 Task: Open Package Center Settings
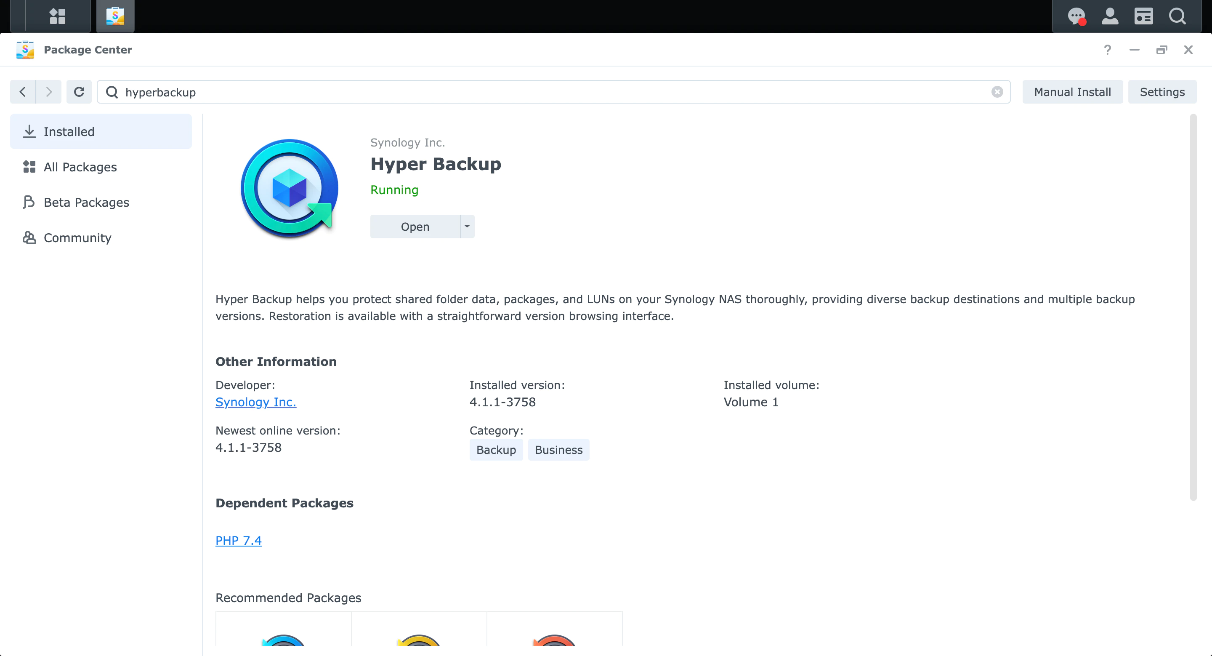click(x=1162, y=92)
